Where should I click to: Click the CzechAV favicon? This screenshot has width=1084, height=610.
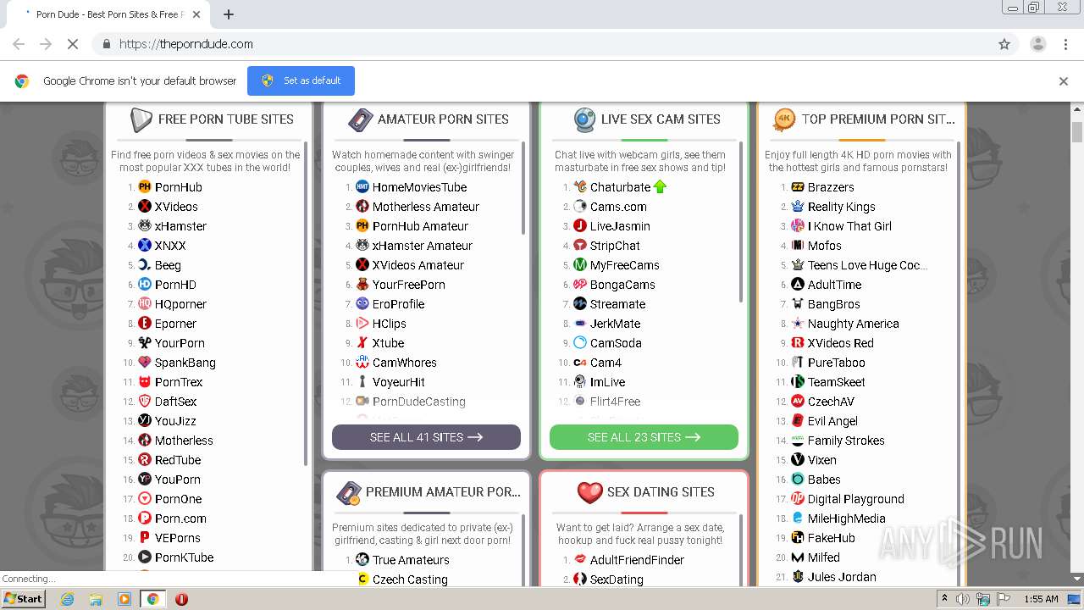798,402
